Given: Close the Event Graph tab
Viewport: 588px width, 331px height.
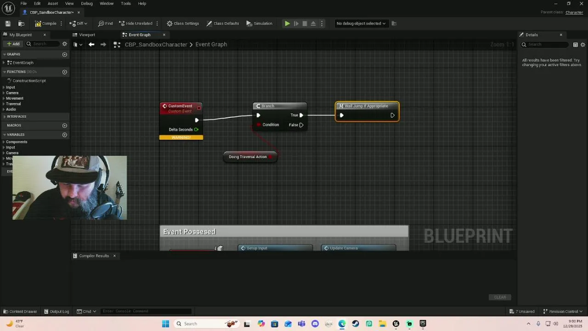Looking at the screenshot, I should pos(164,34).
